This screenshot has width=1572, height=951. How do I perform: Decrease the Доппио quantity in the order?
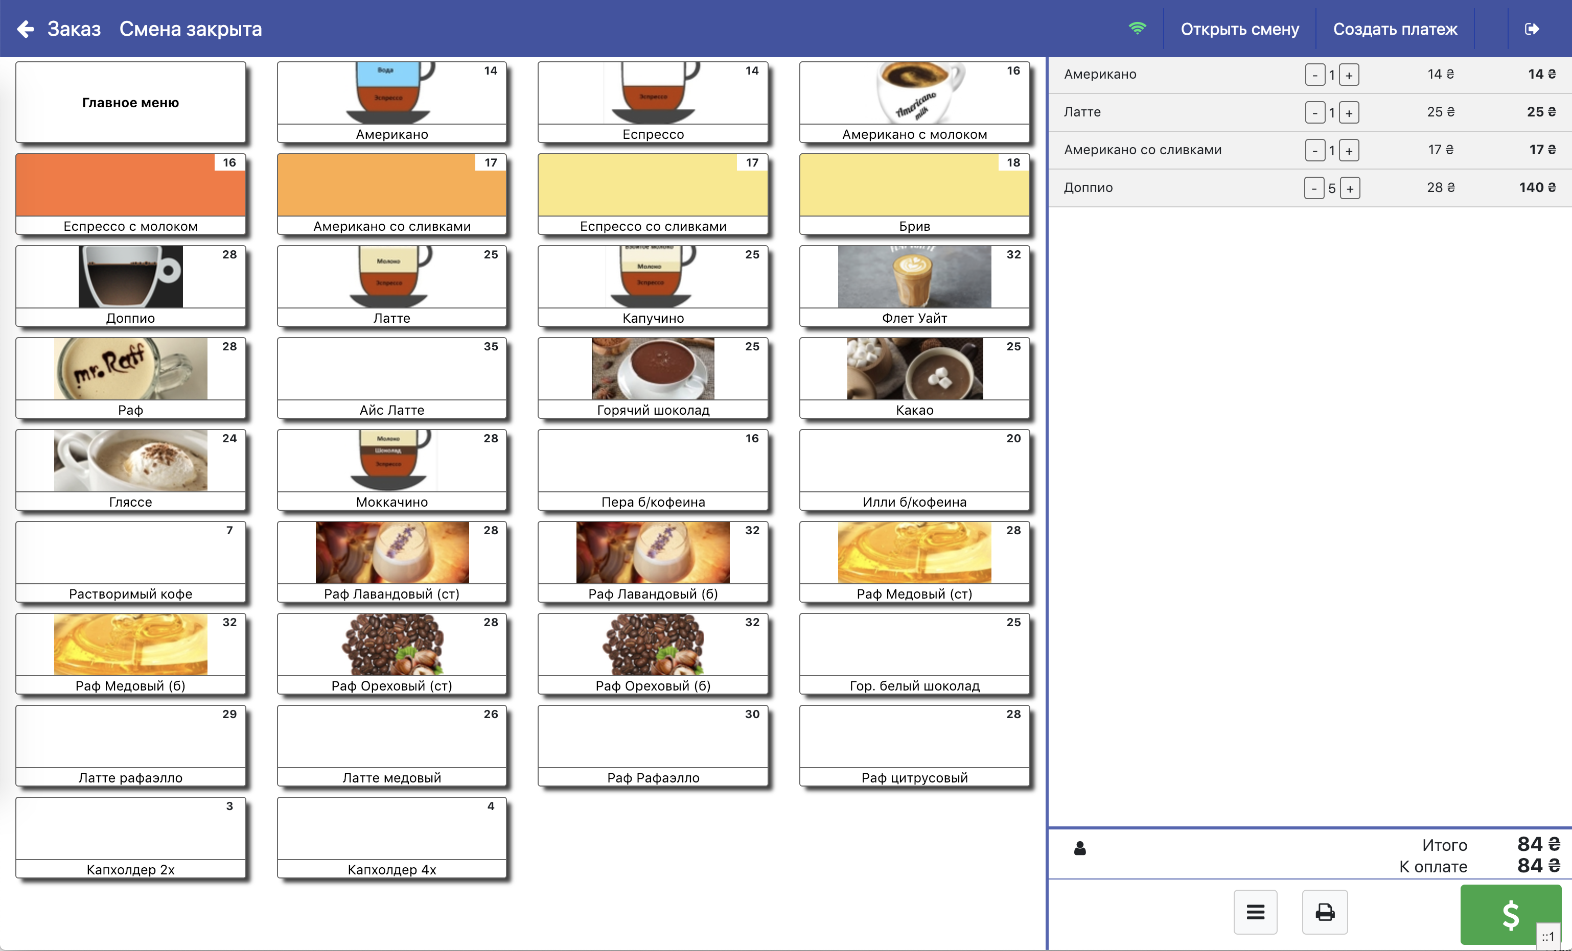point(1313,187)
